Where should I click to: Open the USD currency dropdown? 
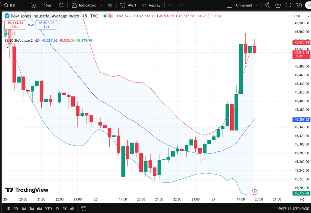[x=302, y=16]
